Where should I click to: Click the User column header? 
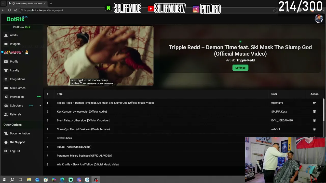pos(274,94)
